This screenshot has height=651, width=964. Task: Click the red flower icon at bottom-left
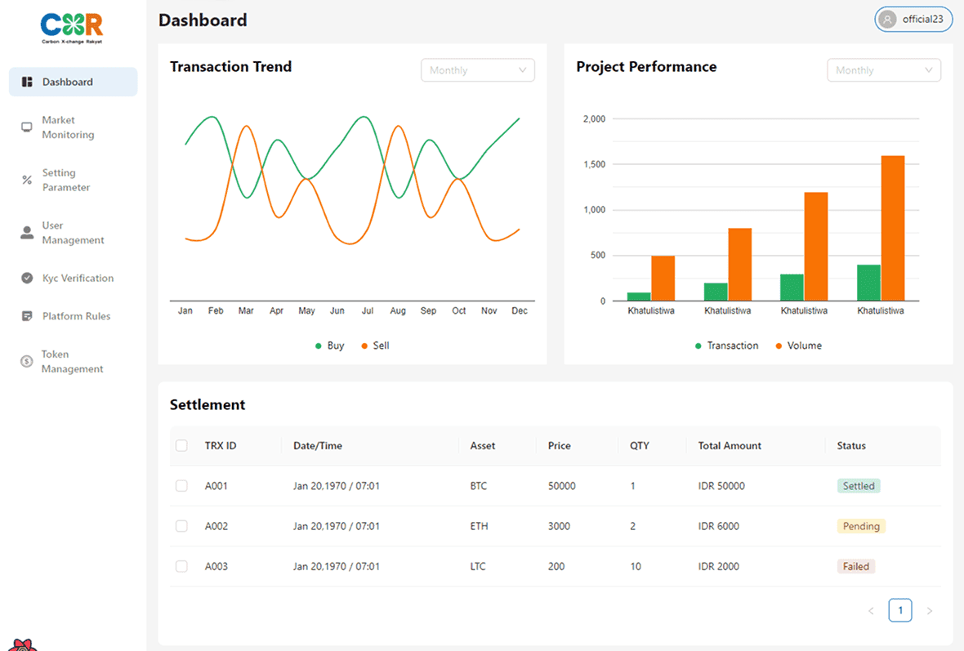(x=22, y=644)
